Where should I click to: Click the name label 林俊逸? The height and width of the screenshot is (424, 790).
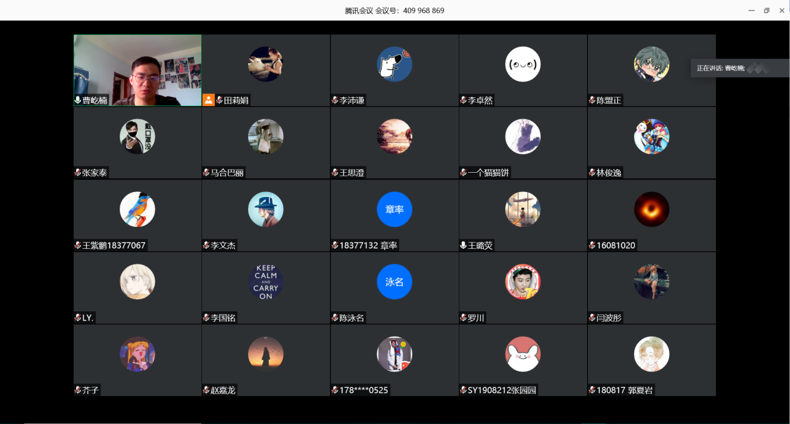(x=609, y=173)
